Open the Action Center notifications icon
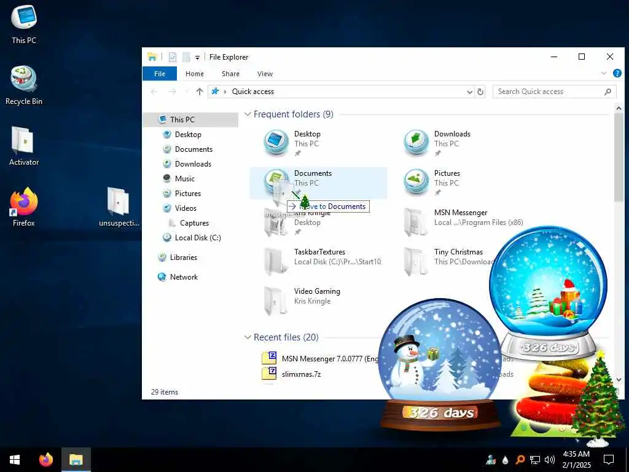 (x=609, y=460)
